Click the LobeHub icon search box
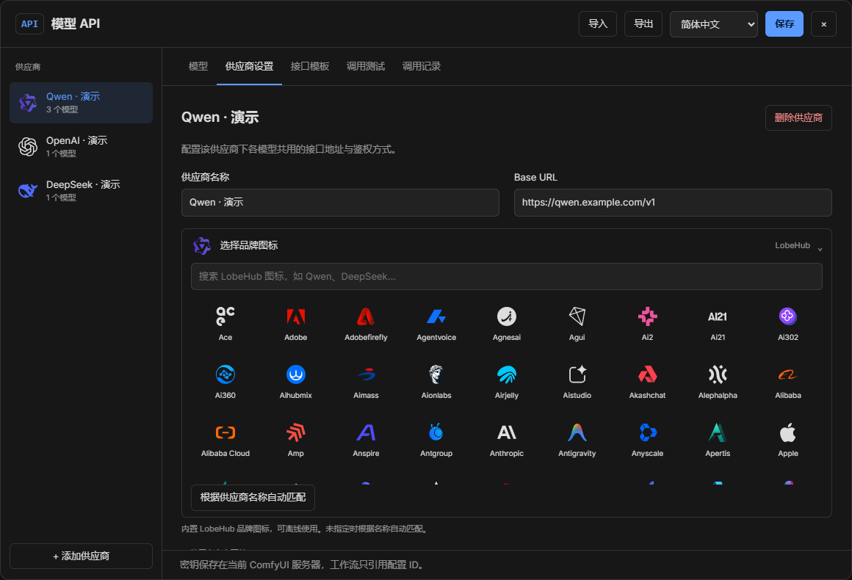Image resolution: width=852 pixels, height=580 pixels. pos(506,277)
